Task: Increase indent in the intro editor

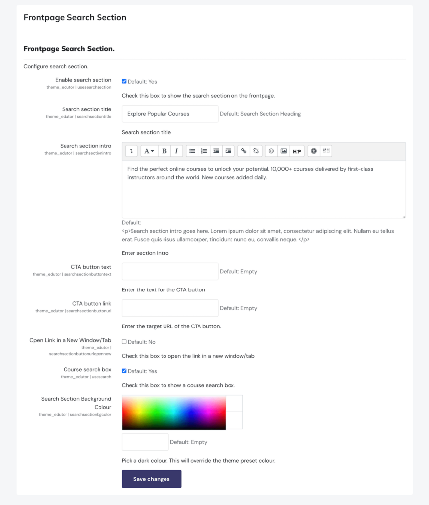Action: (228, 151)
